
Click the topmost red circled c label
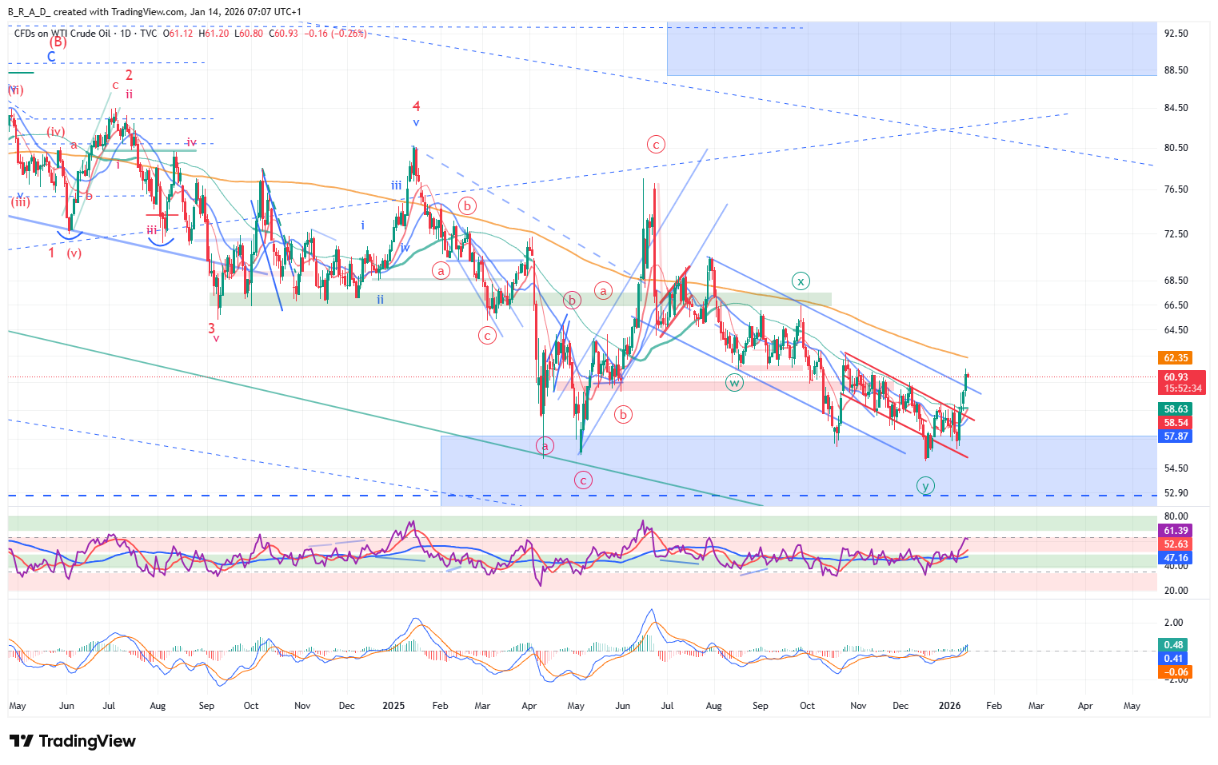(x=656, y=145)
